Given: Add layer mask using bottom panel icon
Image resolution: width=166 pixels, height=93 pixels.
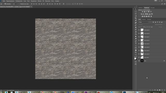Looking at the screenshot, I should [155, 90].
